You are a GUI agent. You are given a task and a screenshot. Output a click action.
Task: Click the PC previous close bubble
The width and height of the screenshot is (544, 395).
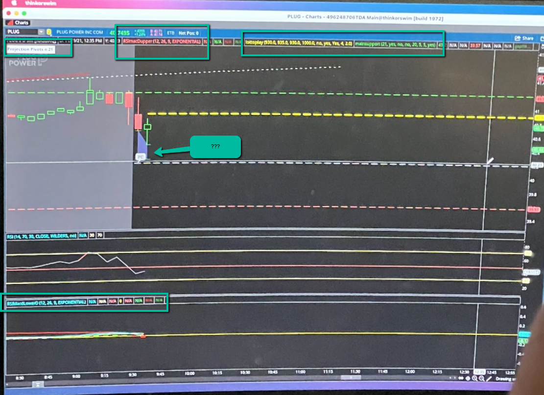pyautogui.click(x=140, y=157)
